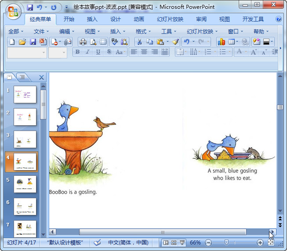
Task: Click the horizontal scrollbar thumb
Action: click(x=163, y=232)
